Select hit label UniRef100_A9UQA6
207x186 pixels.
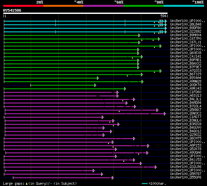point(186,153)
